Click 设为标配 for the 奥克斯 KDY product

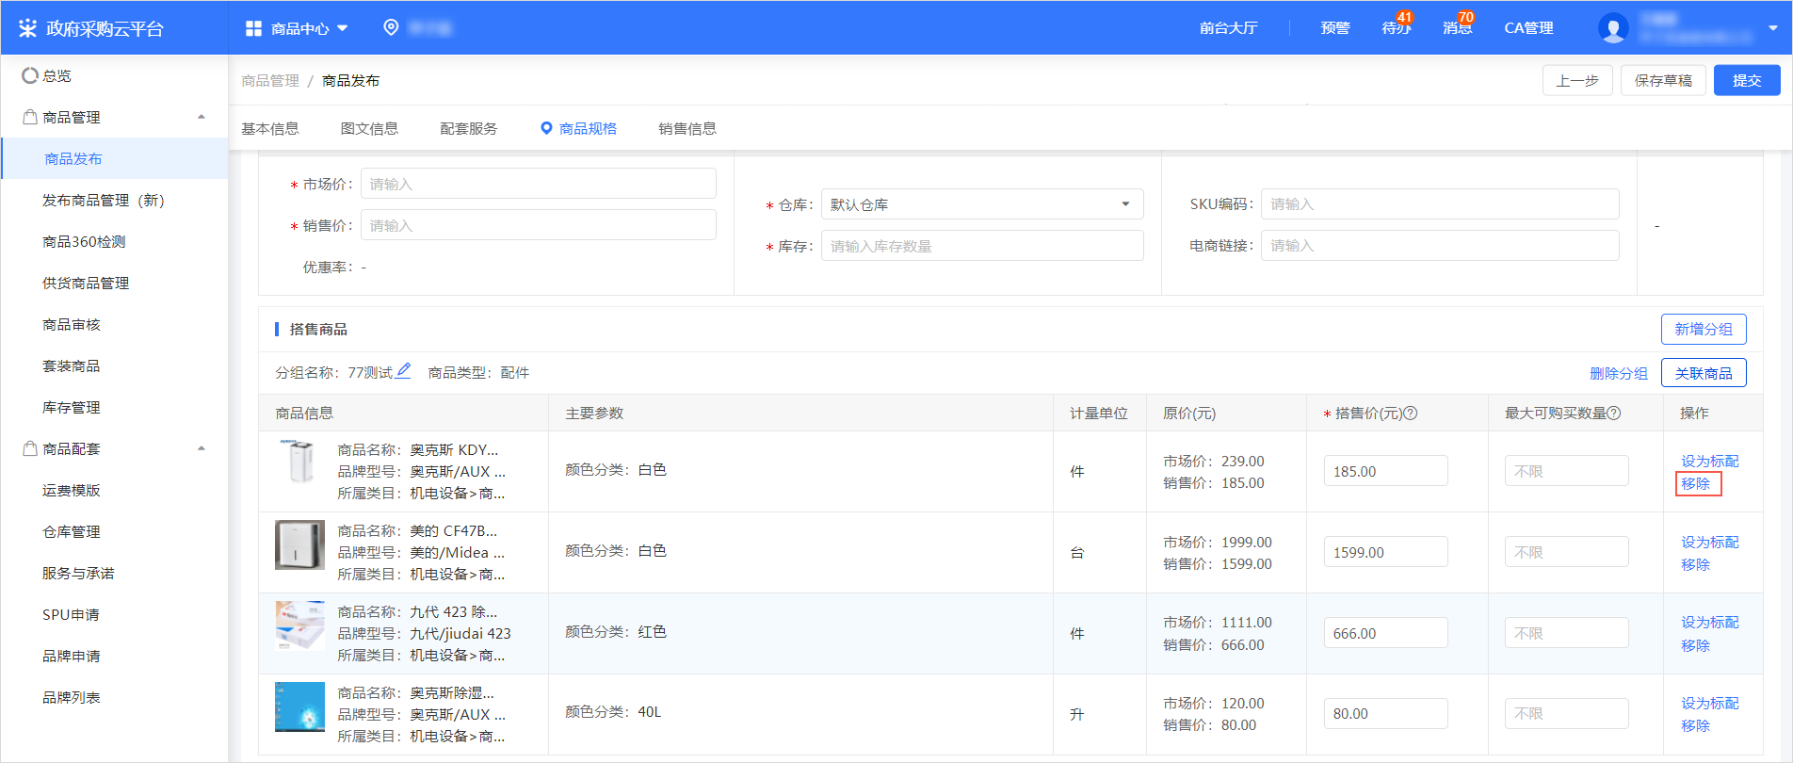click(x=1710, y=461)
